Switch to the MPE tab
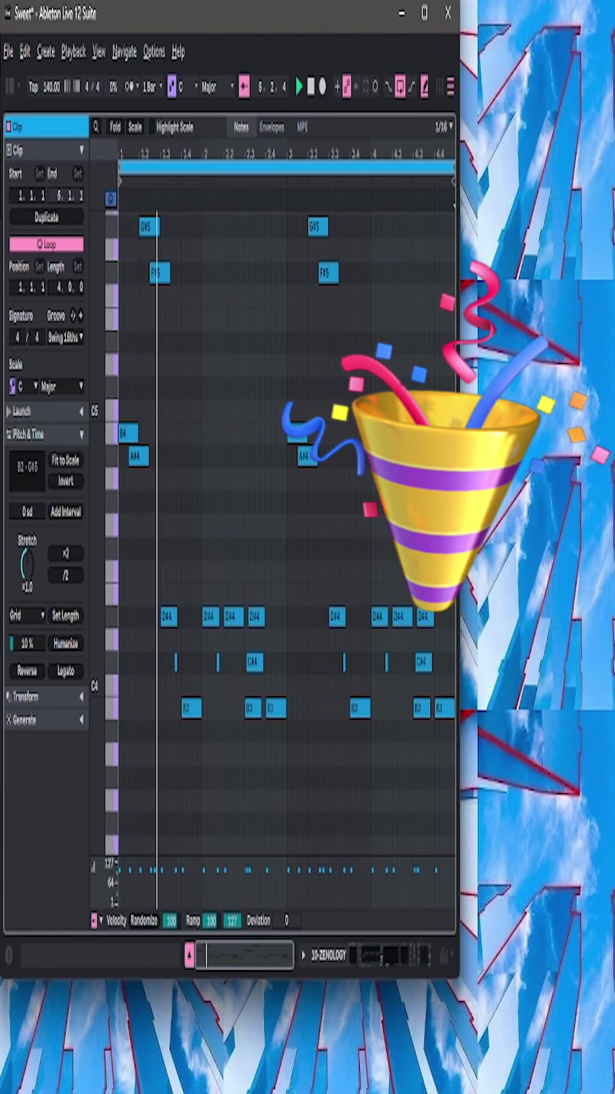This screenshot has width=615, height=1094. click(302, 127)
